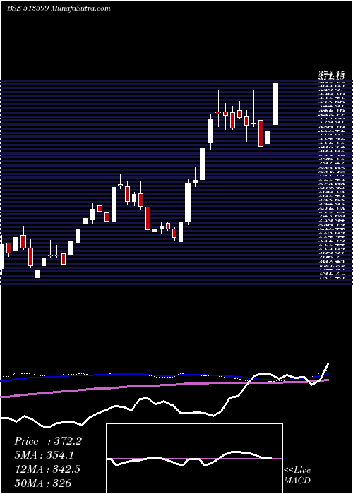The width and height of the screenshot is (353, 494).
Task: Click the top price label 374.15
Action: [x=331, y=75]
